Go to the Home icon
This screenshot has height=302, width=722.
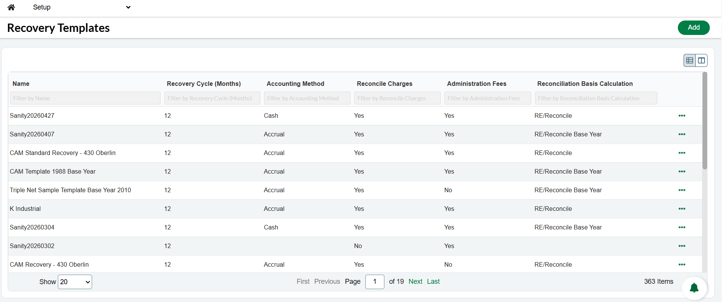11,7
